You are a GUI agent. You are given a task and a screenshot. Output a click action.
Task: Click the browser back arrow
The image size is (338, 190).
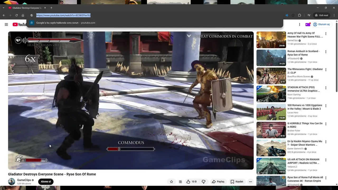click(4, 15)
